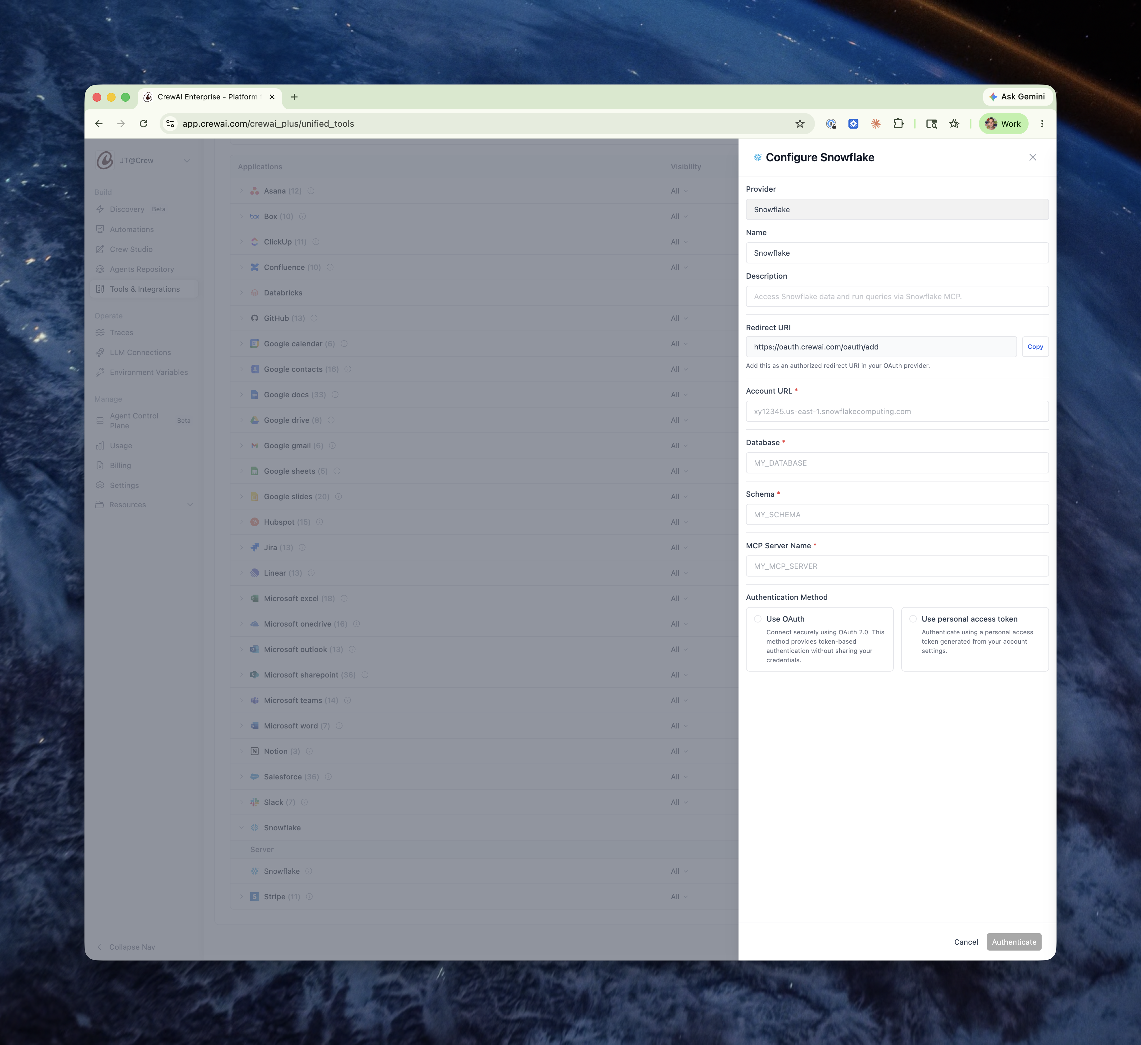This screenshot has width=1141, height=1045.
Task: Click the Cancel button
Action: [966, 942]
